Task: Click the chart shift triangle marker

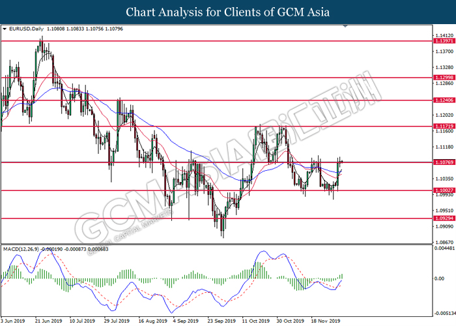Action: [x=345, y=26]
